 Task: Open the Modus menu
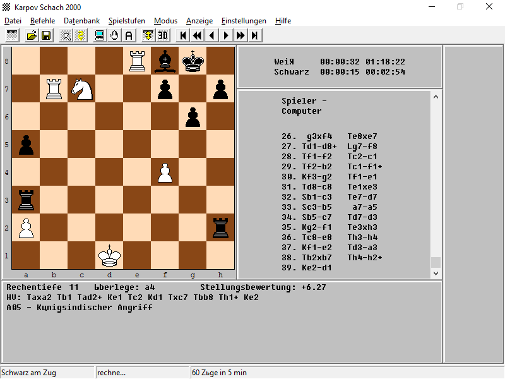pyautogui.click(x=165, y=21)
